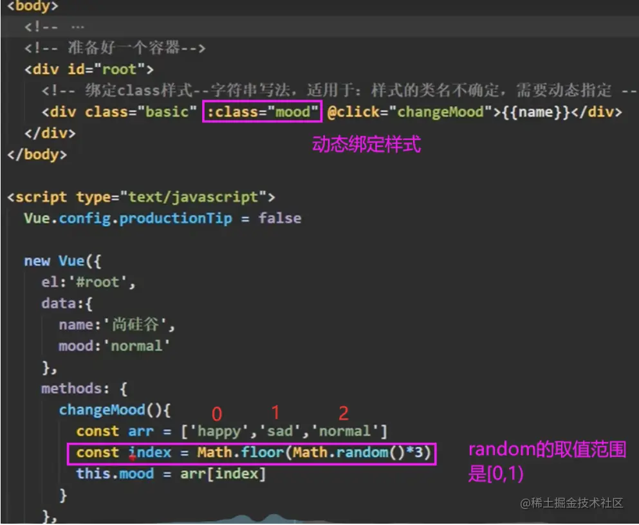Click the data: key

(63, 303)
